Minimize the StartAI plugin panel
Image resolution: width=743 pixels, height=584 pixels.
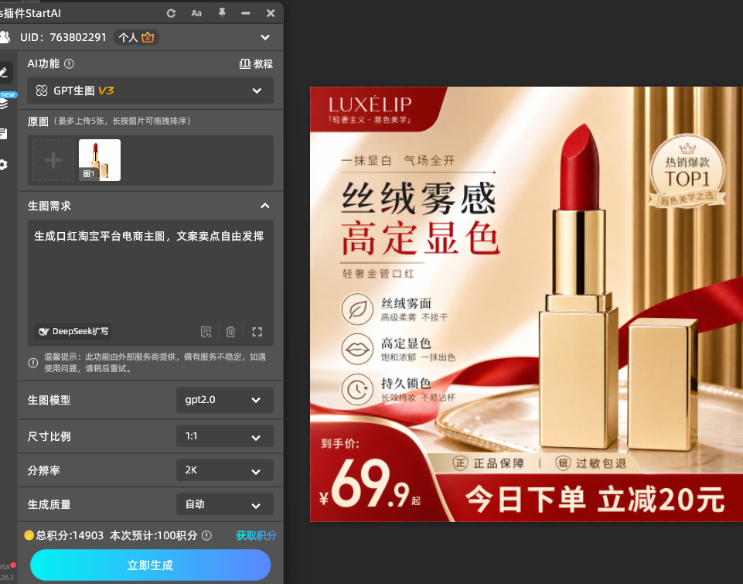[245, 13]
